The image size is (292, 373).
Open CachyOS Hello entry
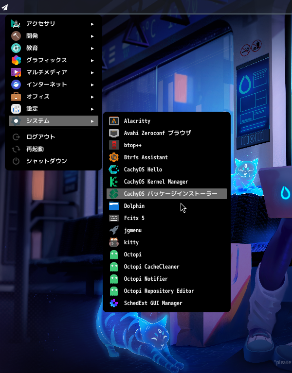pos(166,170)
